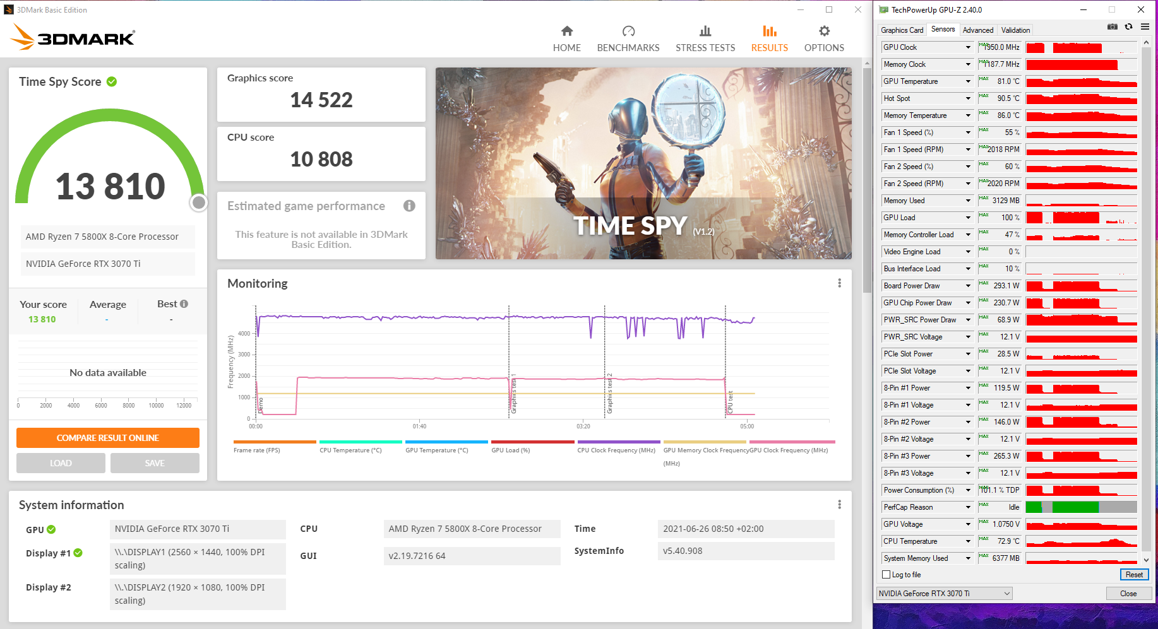Open the Benchmarks section
The width and height of the screenshot is (1158, 629).
[x=628, y=38]
